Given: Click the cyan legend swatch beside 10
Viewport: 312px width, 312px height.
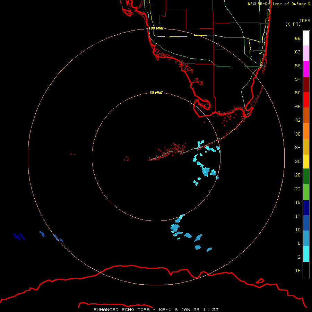Looking at the screenshot, I should (x=306, y=254).
